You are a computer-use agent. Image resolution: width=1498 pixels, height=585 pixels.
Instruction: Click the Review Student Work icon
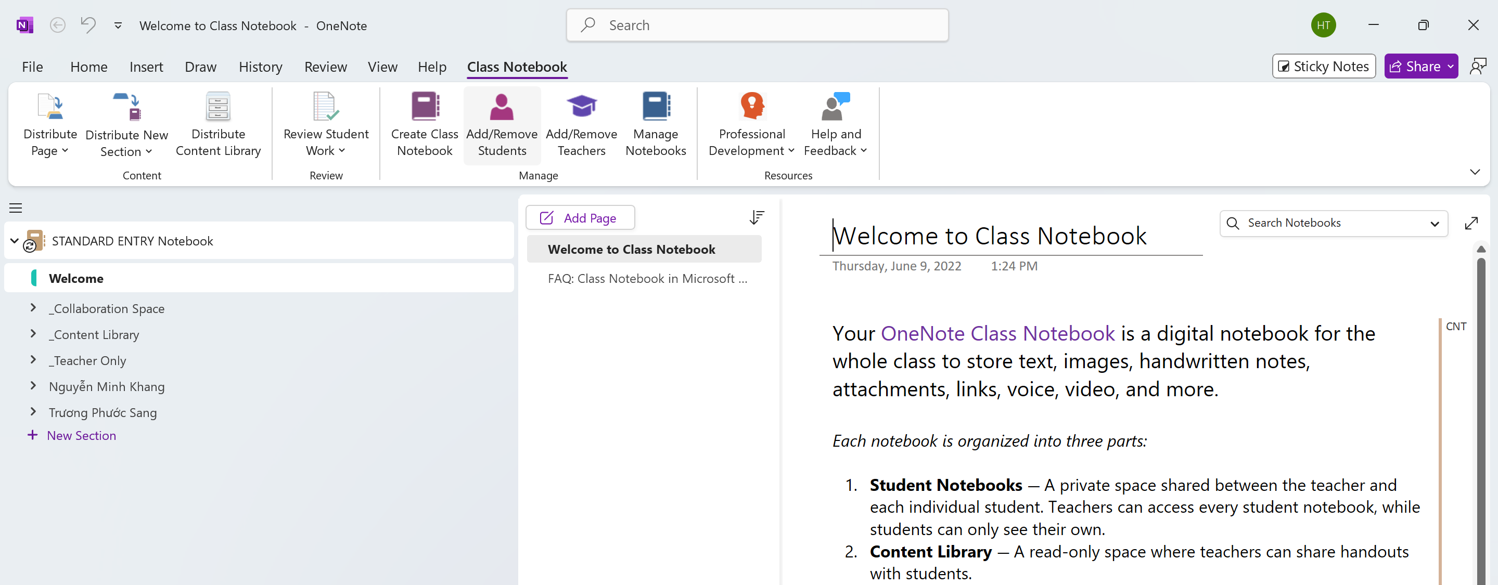click(x=325, y=107)
